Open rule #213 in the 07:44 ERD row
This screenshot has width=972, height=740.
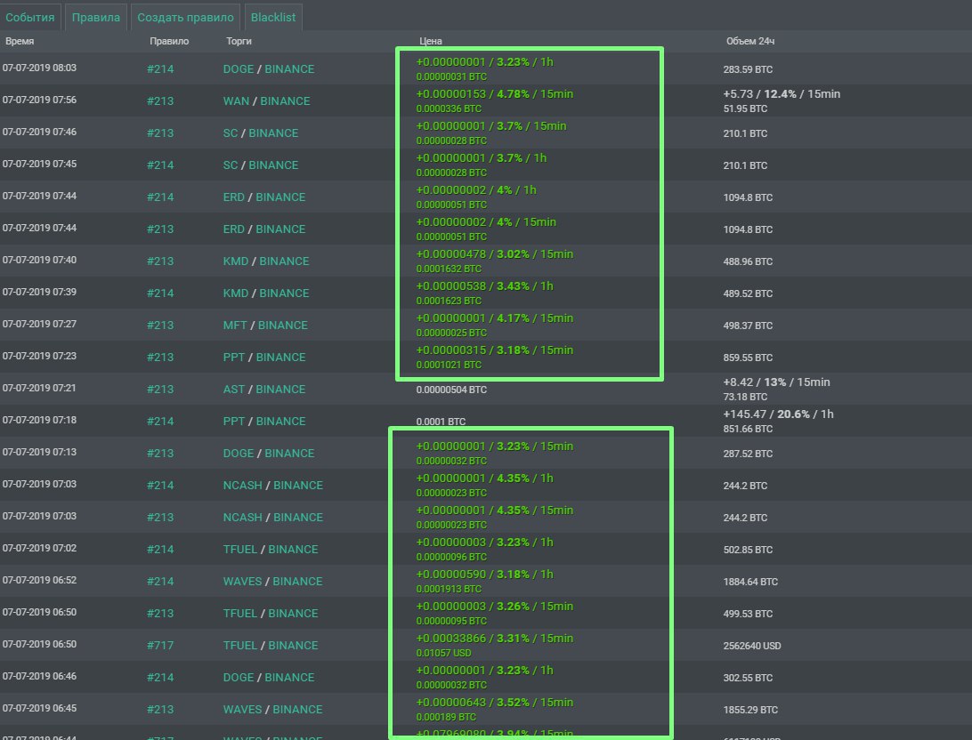[x=160, y=229]
